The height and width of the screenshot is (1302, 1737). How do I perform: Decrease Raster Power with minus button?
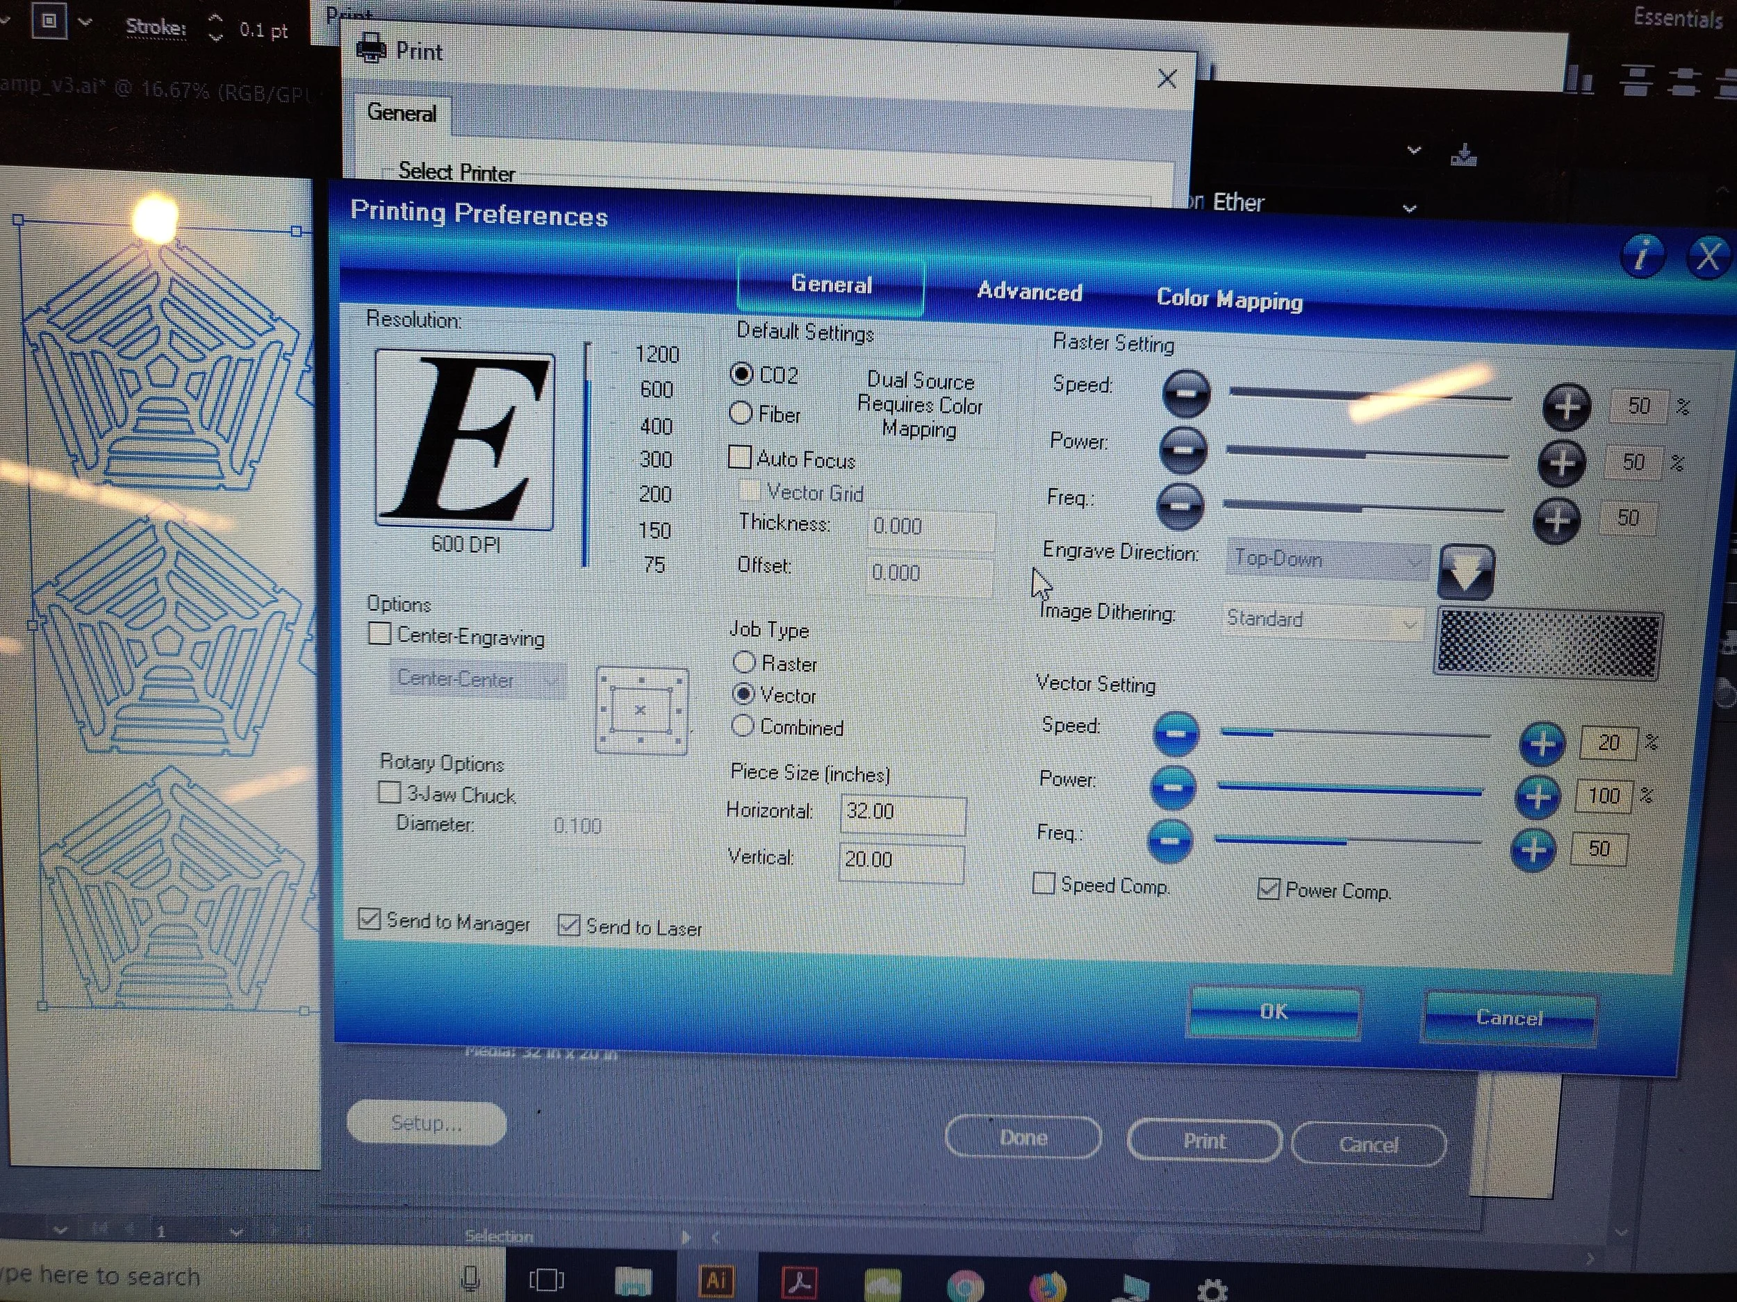1183,450
